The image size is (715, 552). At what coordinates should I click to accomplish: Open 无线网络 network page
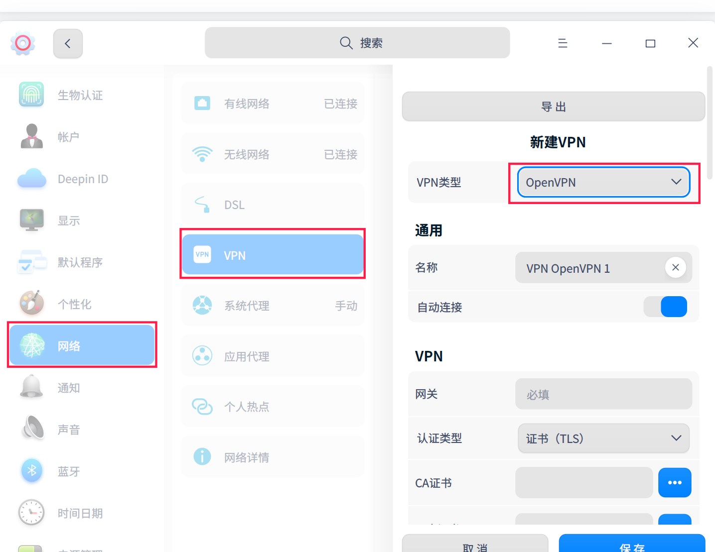[273, 154]
